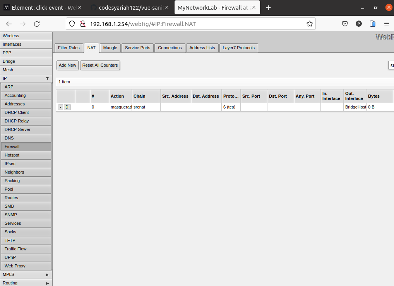Screen dimensions: 394x286
Task: Select the NAT tab
Action: point(91,48)
